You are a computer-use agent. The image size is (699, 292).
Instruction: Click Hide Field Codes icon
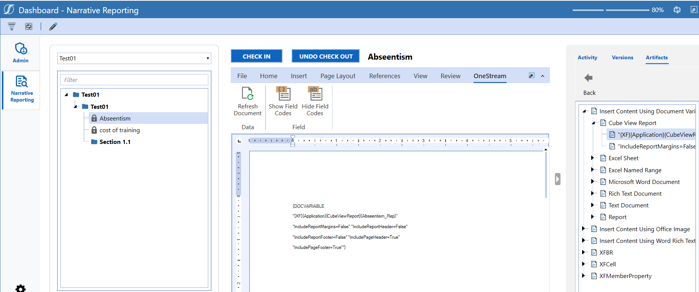pyautogui.click(x=315, y=94)
